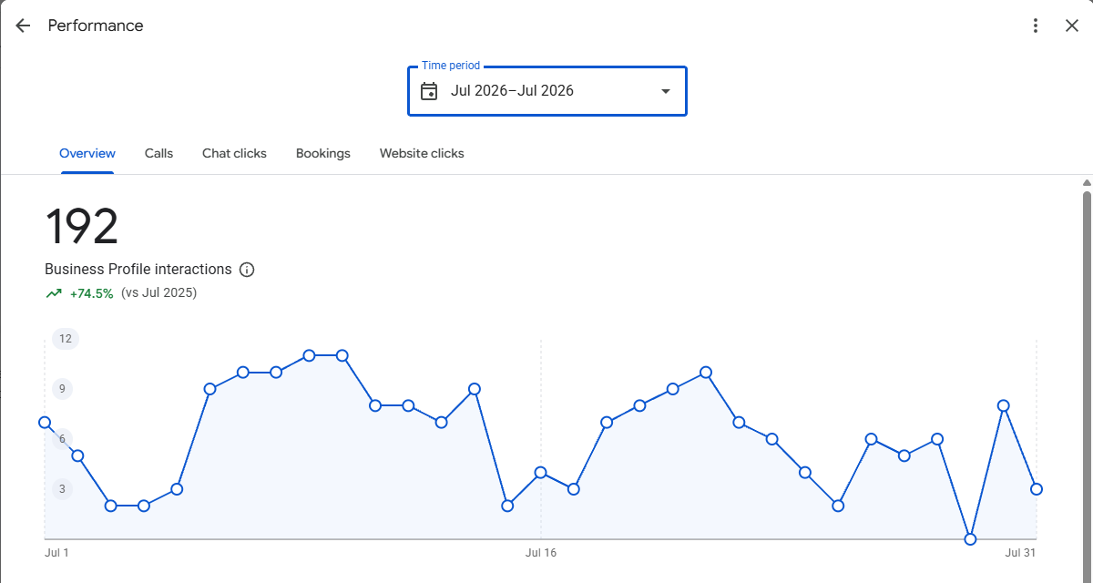This screenshot has height=583, width=1093.
Task: Click the 9 y-axis label
Action: click(x=63, y=389)
